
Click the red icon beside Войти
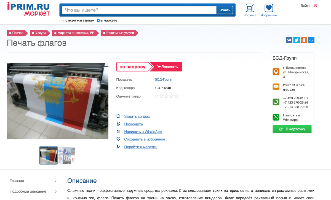tap(316, 6)
